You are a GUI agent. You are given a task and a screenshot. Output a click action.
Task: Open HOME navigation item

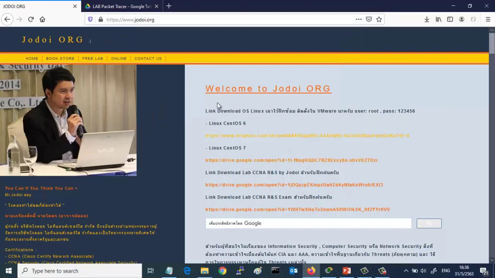click(x=32, y=58)
